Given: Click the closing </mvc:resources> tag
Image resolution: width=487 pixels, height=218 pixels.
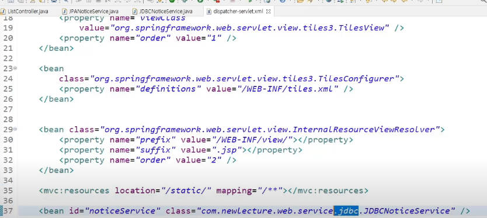Looking at the screenshot, I should click(x=328, y=191).
